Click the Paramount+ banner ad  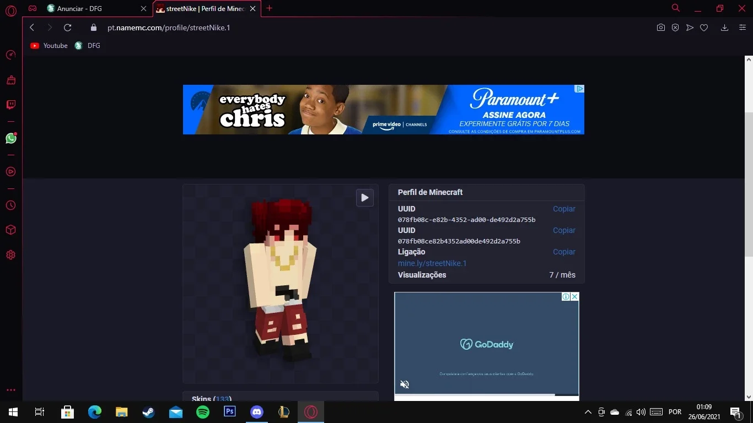click(x=384, y=110)
